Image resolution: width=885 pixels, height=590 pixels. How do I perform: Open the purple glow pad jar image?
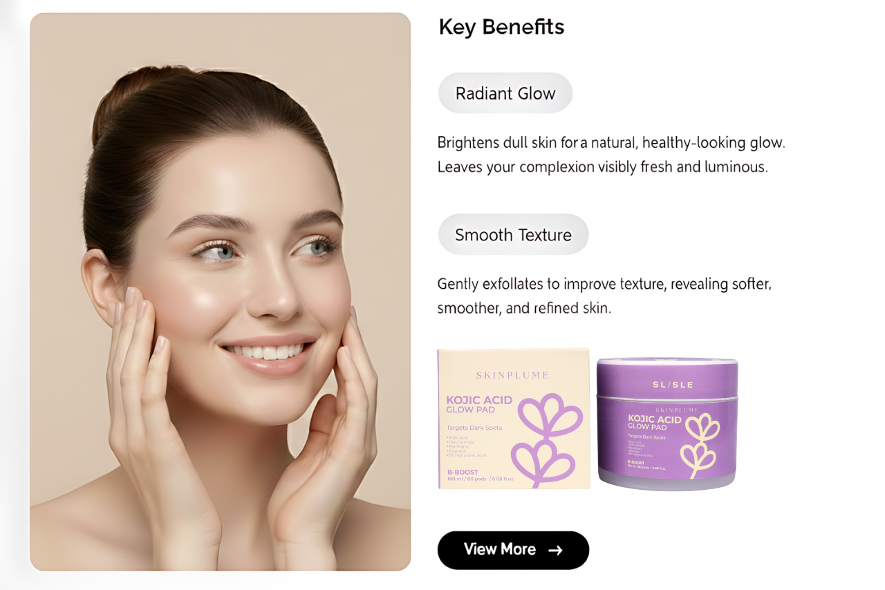tap(667, 424)
